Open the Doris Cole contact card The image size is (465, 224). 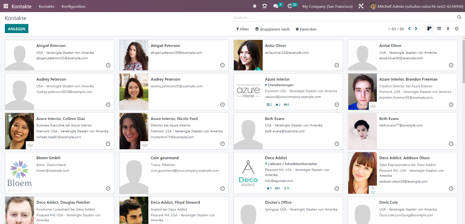coord(402,210)
